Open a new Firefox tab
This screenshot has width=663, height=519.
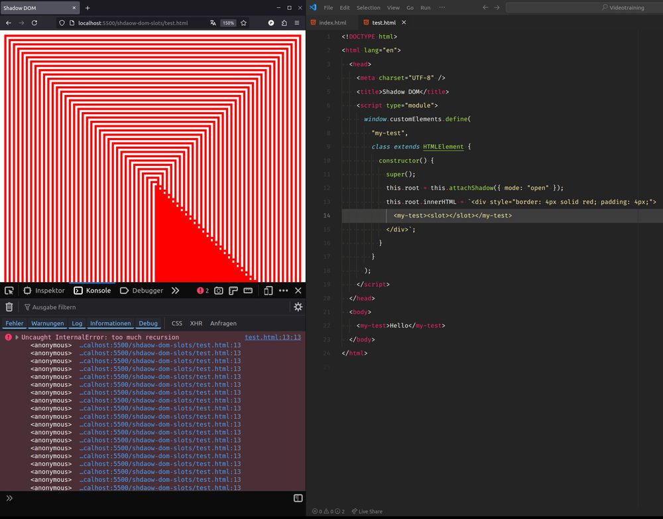coord(88,7)
